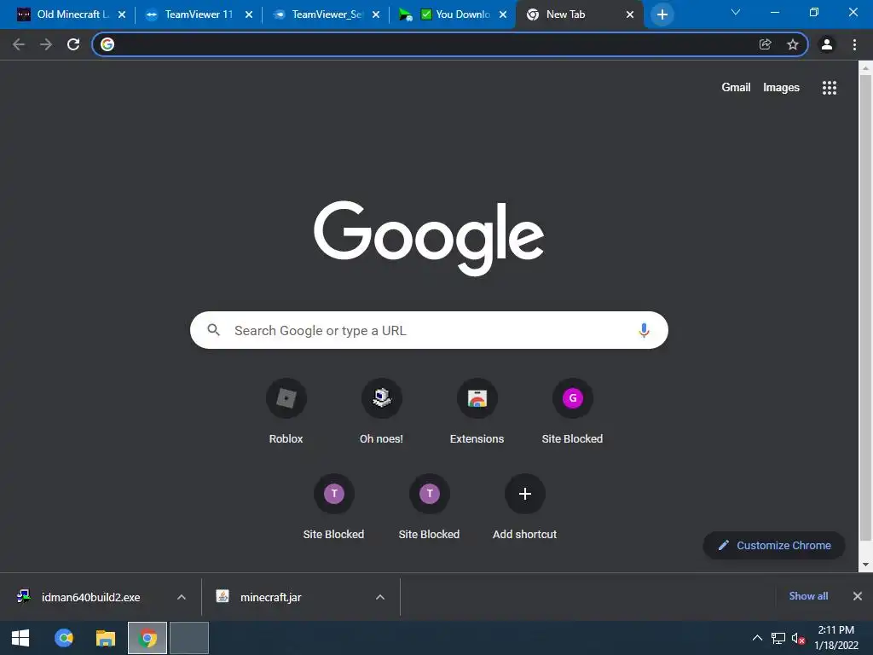Screen dimensions: 873x655
Task: Click the blank taskbar app button
Action: pos(188,638)
